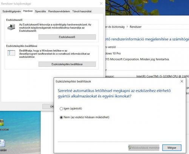Select the Hardver tab

pyautogui.click(x=28, y=11)
